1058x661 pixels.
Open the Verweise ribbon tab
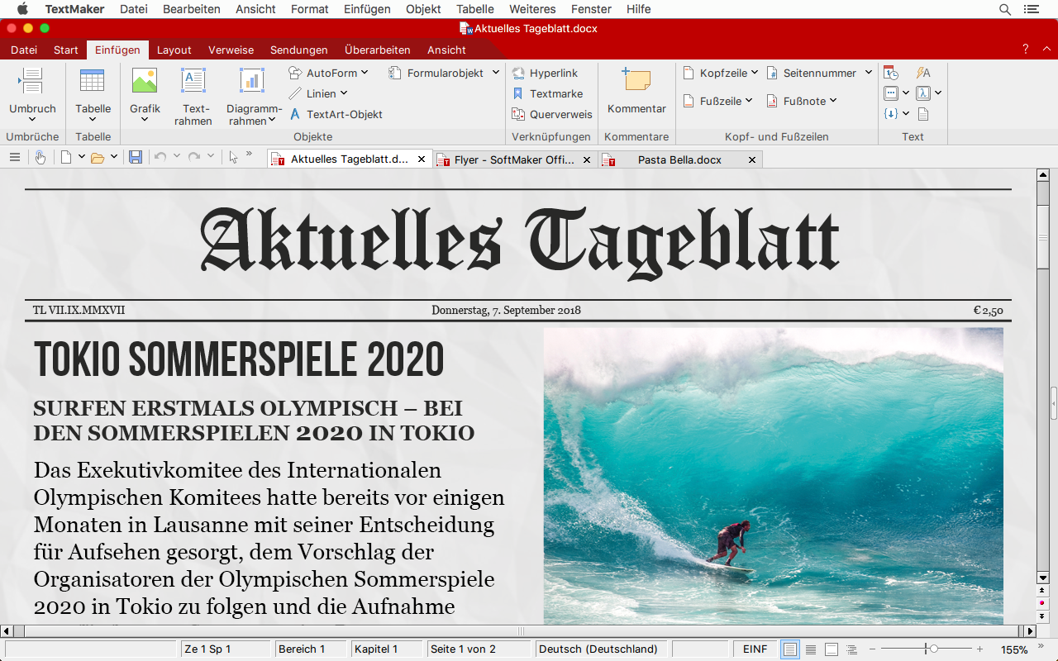pyautogui.click(x=231, y=50)
